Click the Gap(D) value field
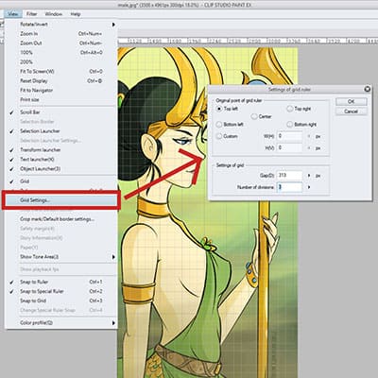 289,176
